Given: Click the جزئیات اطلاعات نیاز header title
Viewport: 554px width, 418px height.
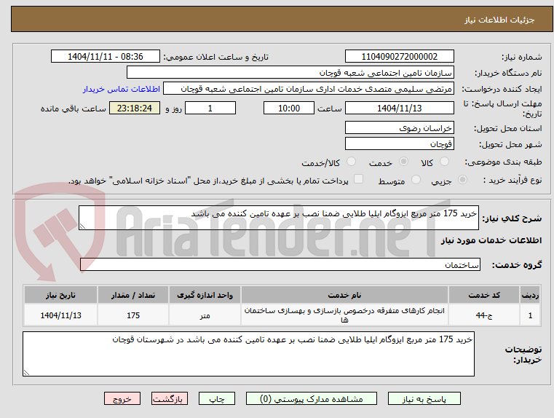Looking at the screenshot, I should pyautogui.click(x=499, y=20).
